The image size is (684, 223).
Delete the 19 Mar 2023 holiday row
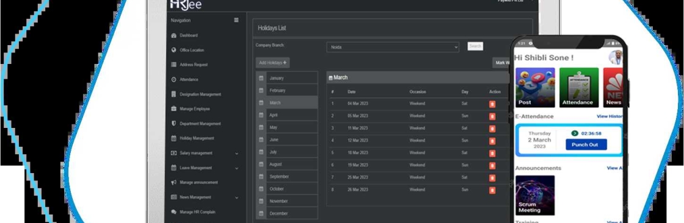[492, 166]
